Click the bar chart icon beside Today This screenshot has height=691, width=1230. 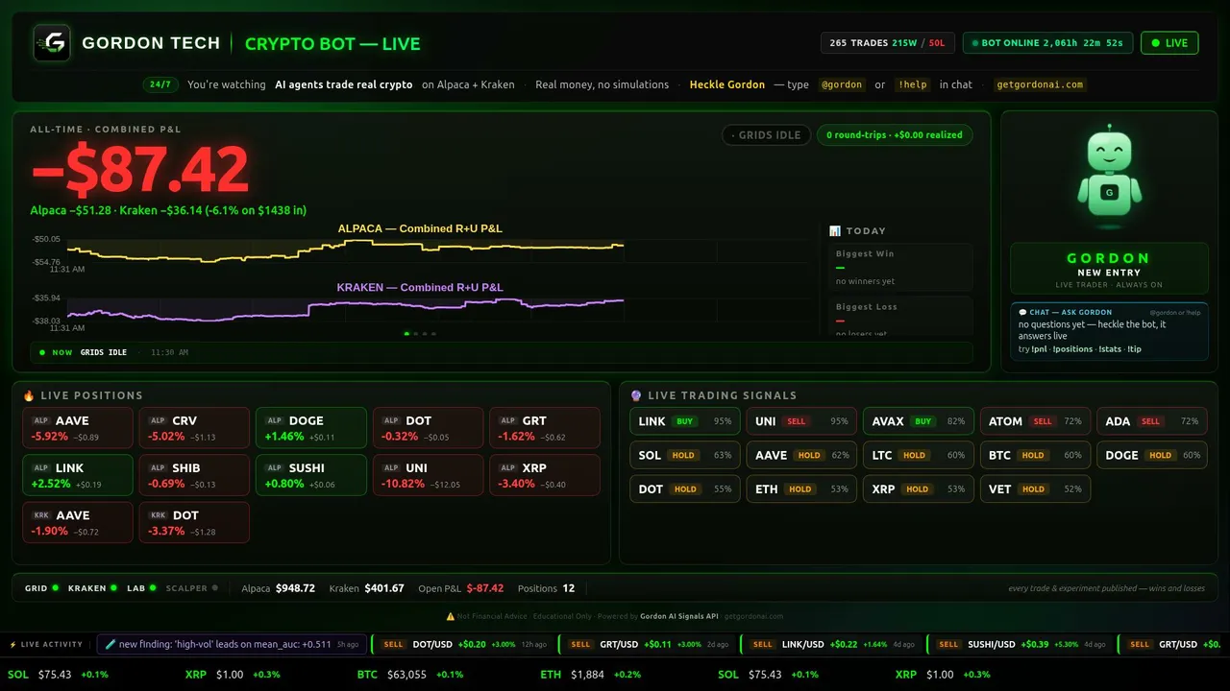835,231
